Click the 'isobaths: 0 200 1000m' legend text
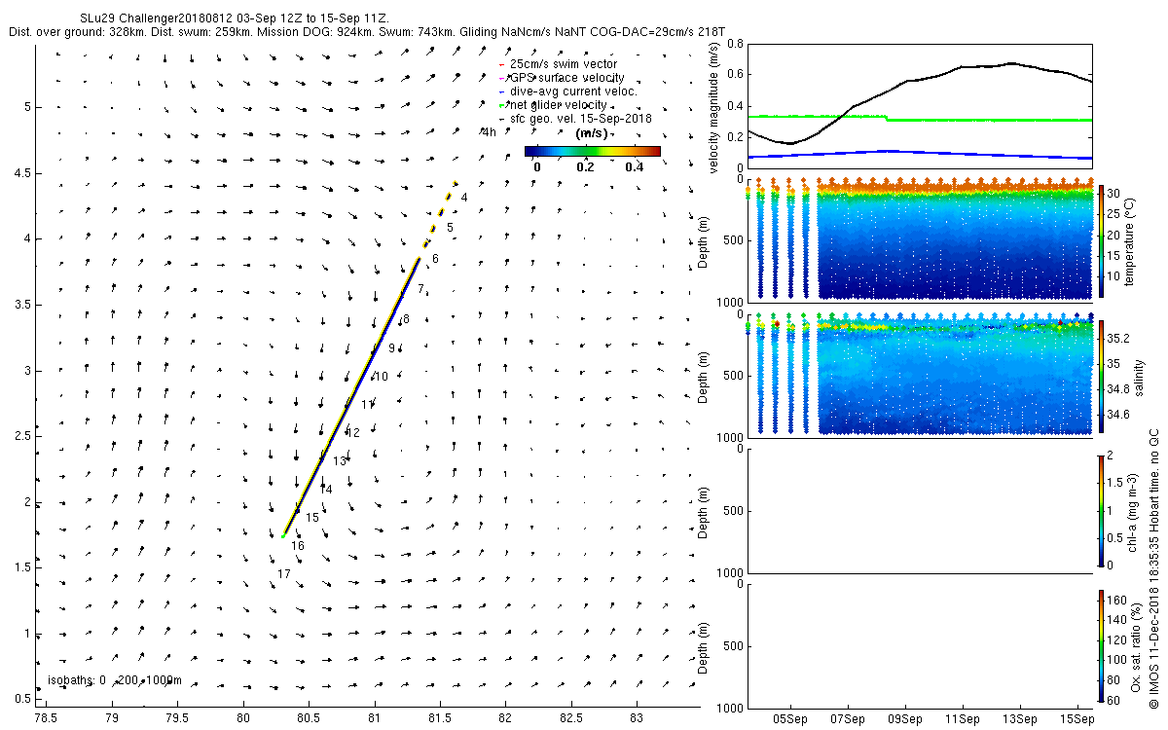The image size is (1168, 730). (114, 680)
